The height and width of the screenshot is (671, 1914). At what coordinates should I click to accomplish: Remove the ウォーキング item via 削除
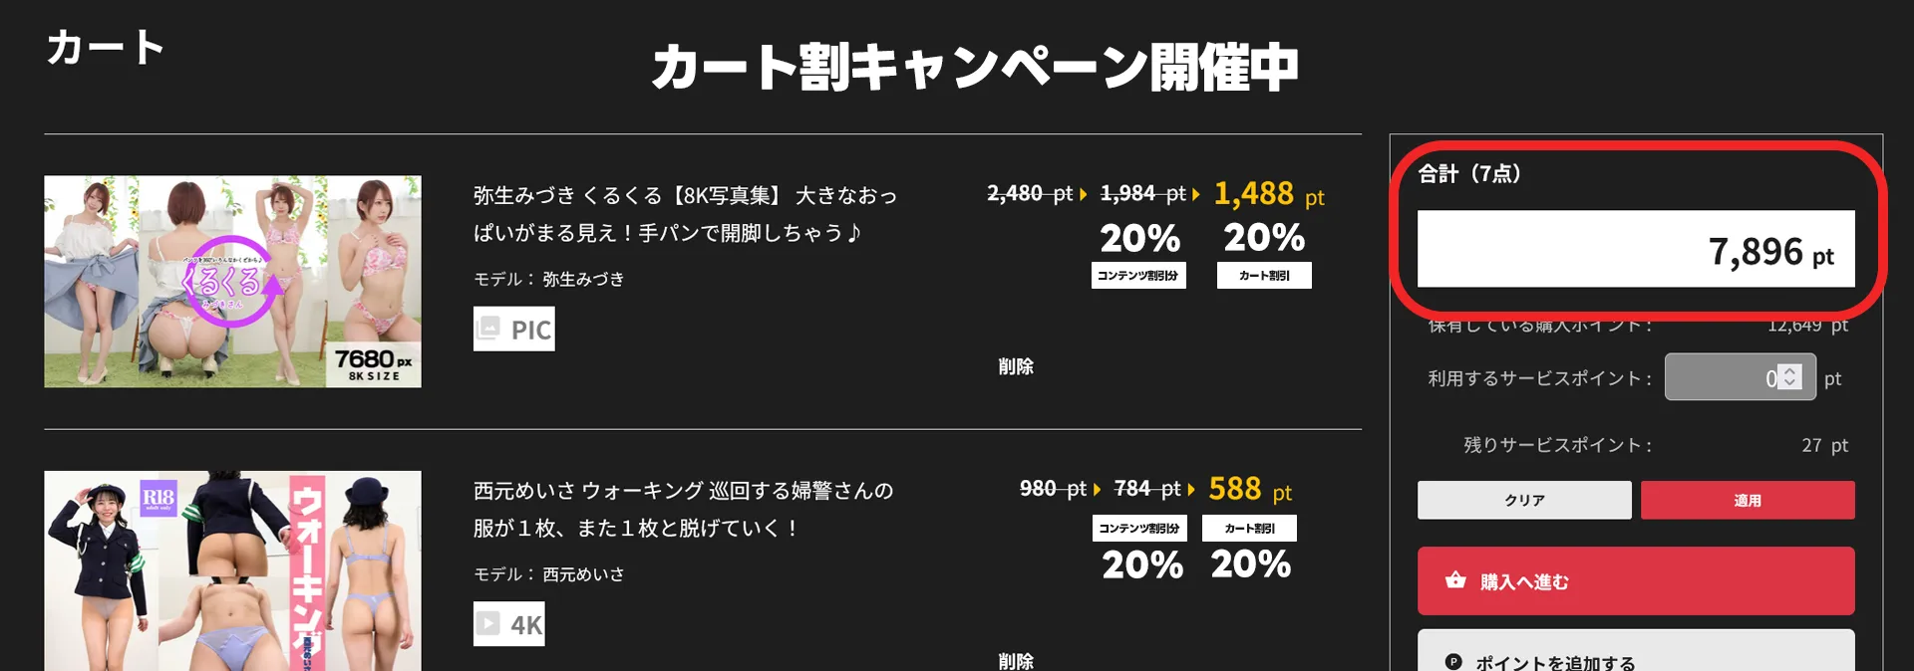pos(1016,660)
